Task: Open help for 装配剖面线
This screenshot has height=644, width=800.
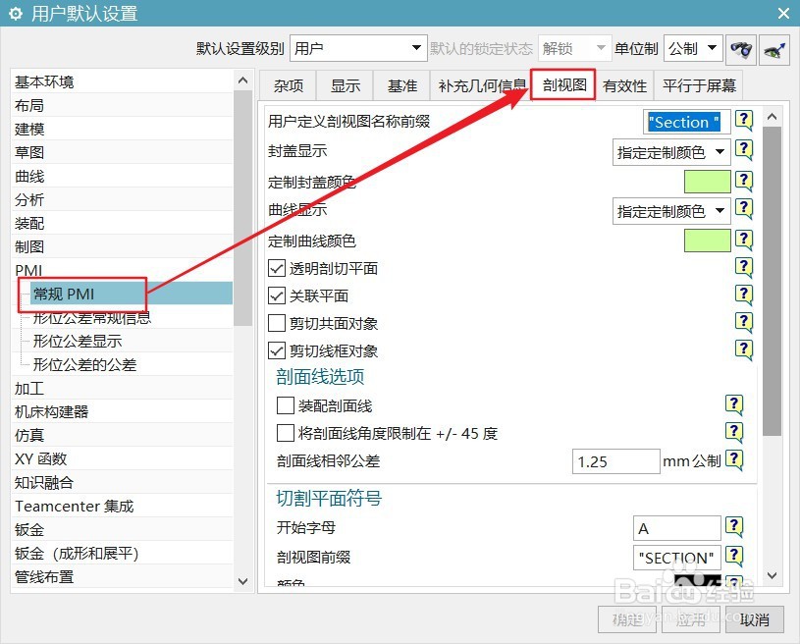Action: click(734, 405)
